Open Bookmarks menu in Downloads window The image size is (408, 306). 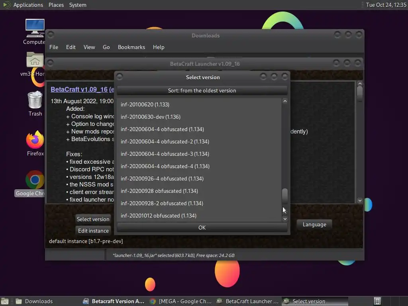[131, 47]
